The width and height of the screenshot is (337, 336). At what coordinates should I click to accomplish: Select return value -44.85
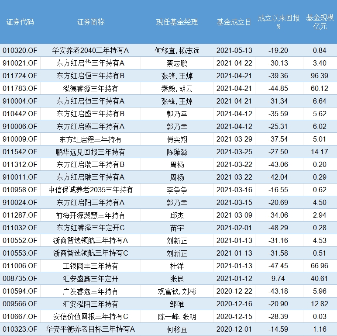coord(278,89)
